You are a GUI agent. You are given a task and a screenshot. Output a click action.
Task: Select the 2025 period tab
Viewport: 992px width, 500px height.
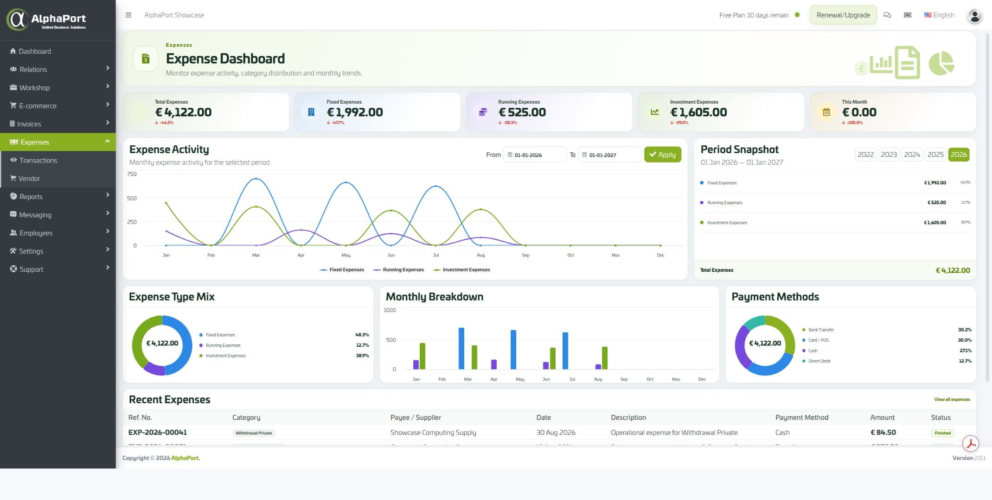[935, 155]
